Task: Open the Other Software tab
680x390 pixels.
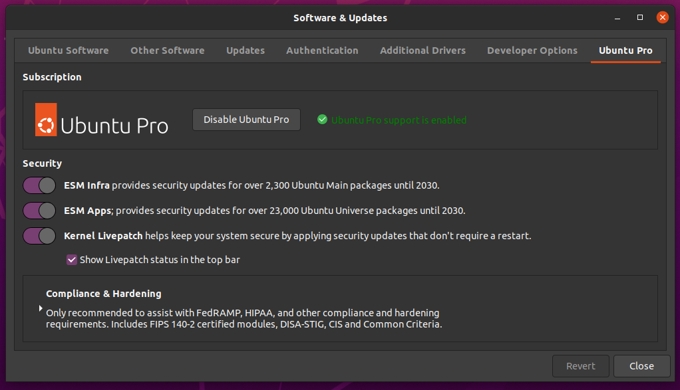Action: click(167, 50)
